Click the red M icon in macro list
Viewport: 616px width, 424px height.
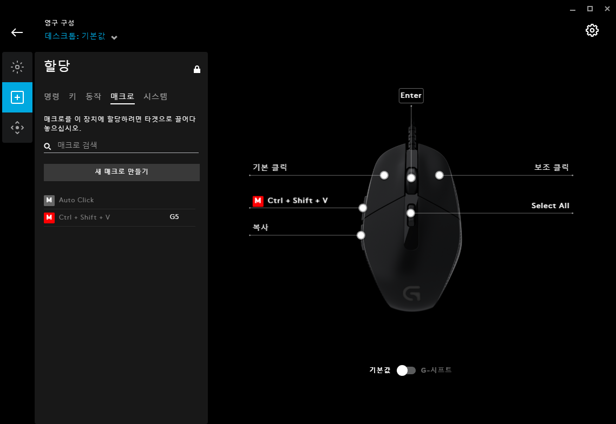coord(49,217)
